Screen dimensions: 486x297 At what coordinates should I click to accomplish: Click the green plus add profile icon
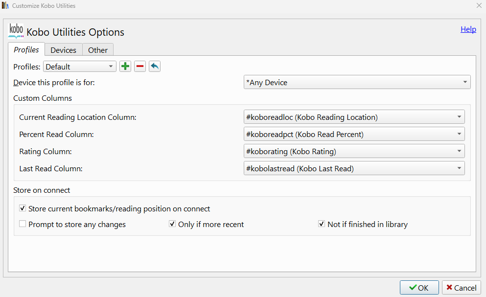pos(125,67)
